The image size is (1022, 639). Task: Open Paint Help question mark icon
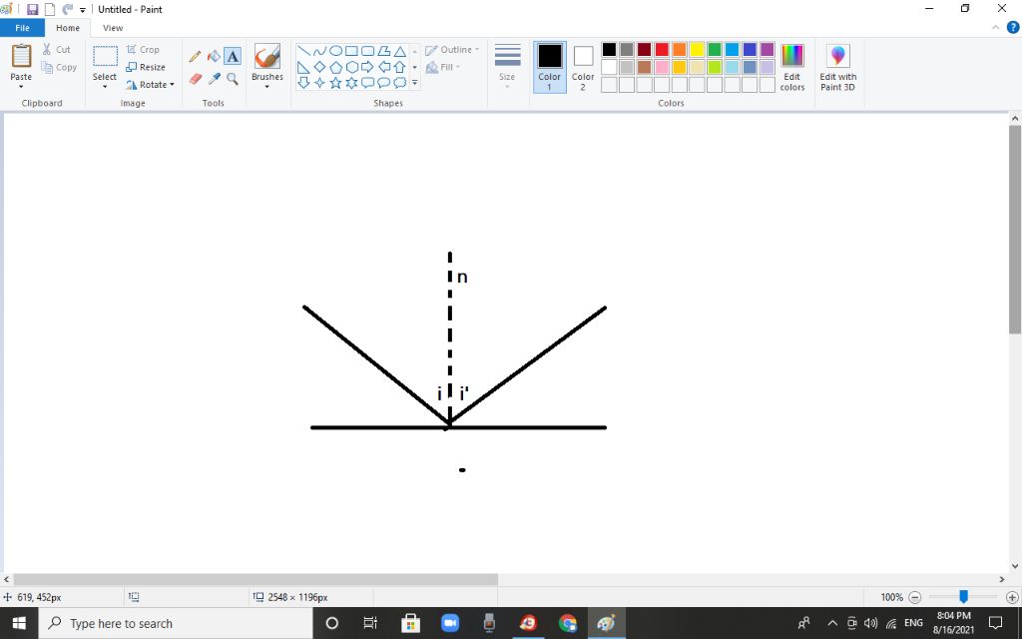point(1013,27)
